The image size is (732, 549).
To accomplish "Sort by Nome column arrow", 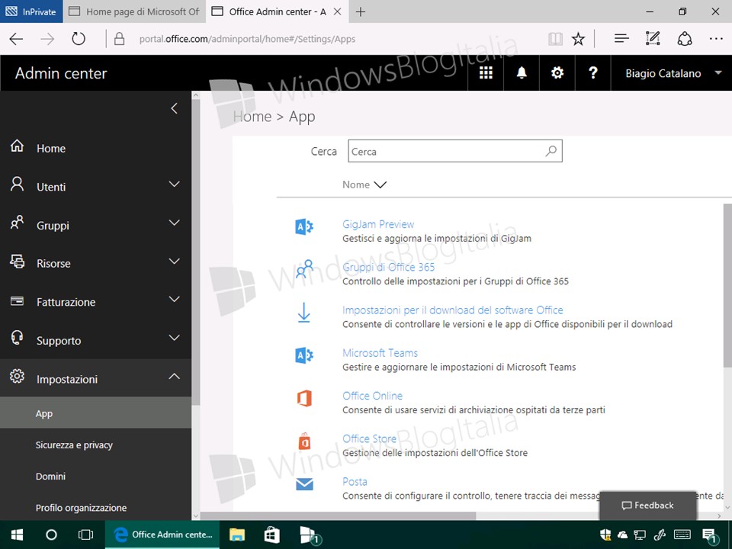I will (380, 185).
